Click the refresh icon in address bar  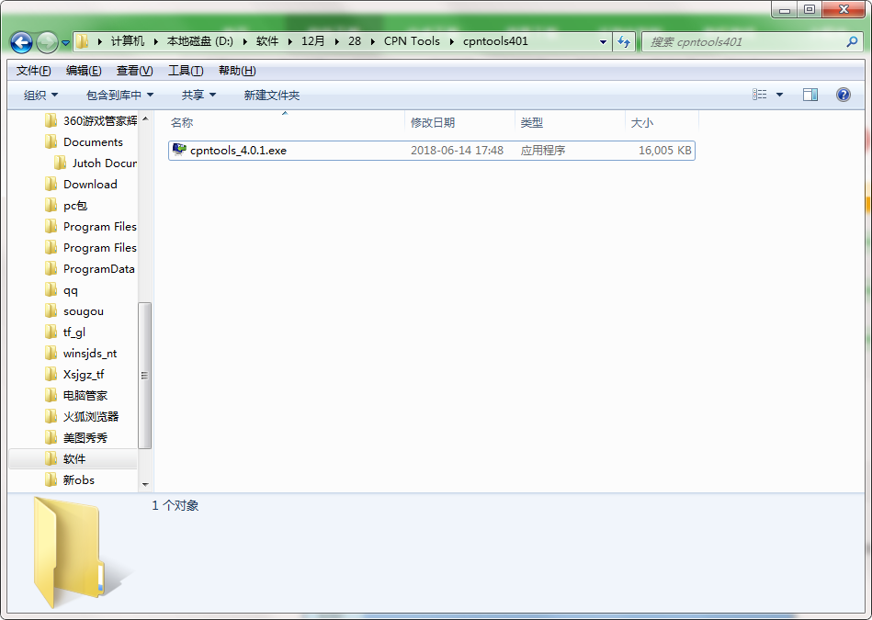coord(624,41)
